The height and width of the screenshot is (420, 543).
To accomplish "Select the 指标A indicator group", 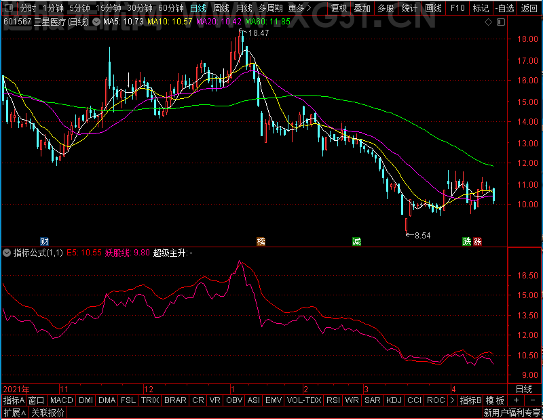I will [14, 400].
